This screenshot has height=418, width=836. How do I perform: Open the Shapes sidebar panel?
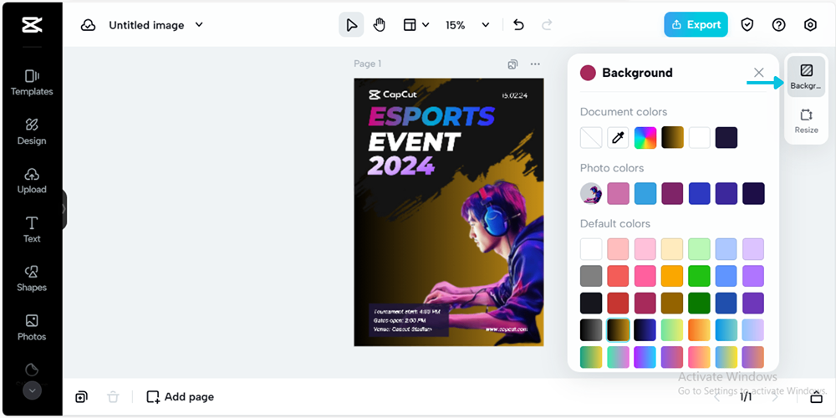[x=32, y=279]
